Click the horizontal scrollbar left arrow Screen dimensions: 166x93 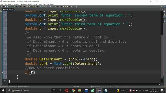click(x=9, y=84)
